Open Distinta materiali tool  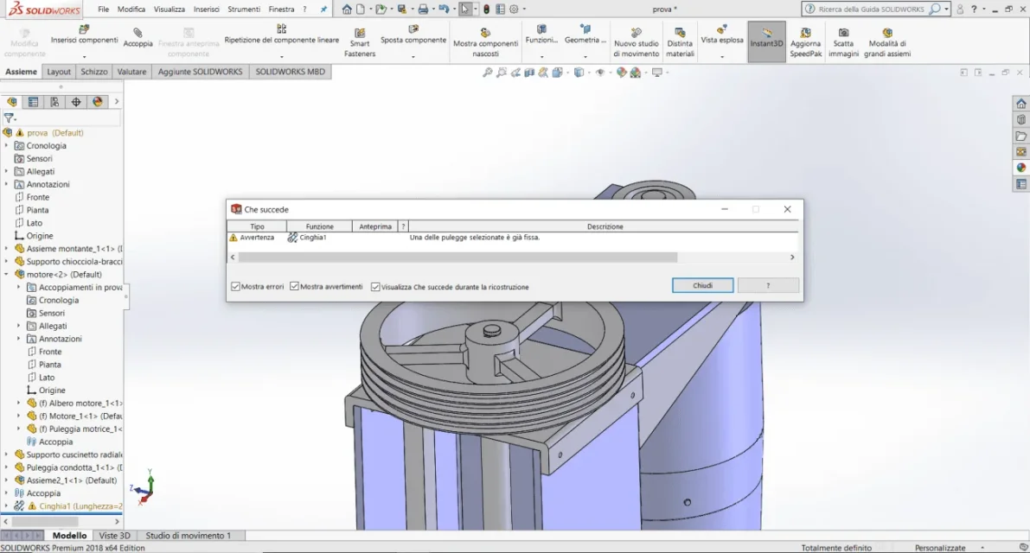[x=680, y=42]
